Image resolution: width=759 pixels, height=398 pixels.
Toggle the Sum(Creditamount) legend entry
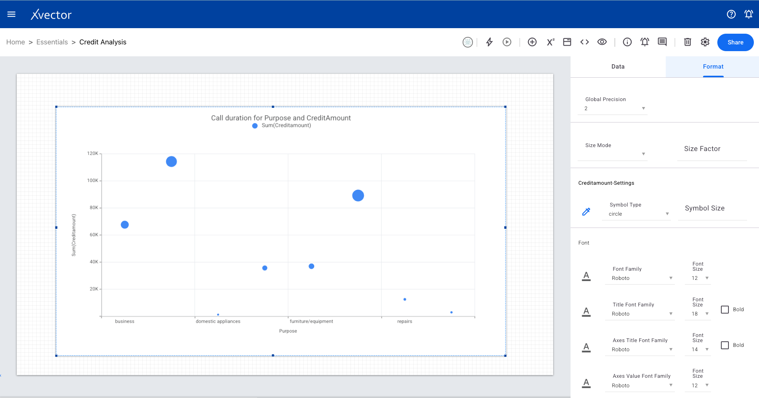[x=282, y=126]
